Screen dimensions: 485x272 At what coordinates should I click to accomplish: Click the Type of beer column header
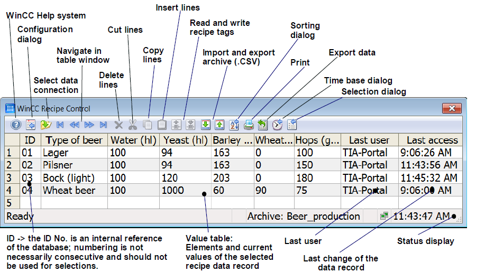(x=74, y=140)
